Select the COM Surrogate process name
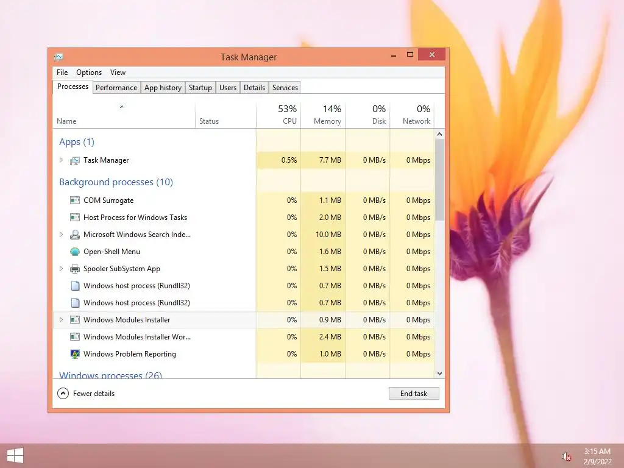 (x=108, y=200)
